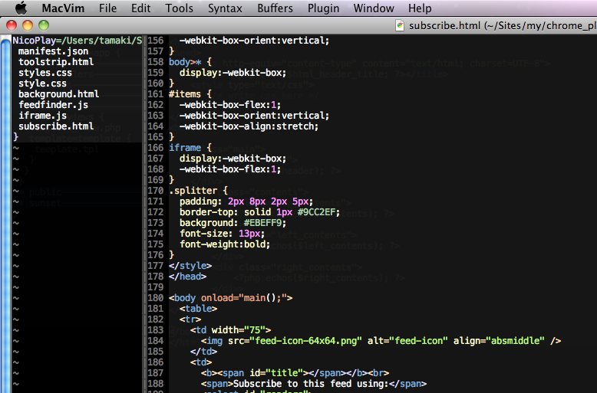Image resolution: width=597 pixels, height=393 pixels.
Task: Click the red close window button
Action: click(12, 25)
